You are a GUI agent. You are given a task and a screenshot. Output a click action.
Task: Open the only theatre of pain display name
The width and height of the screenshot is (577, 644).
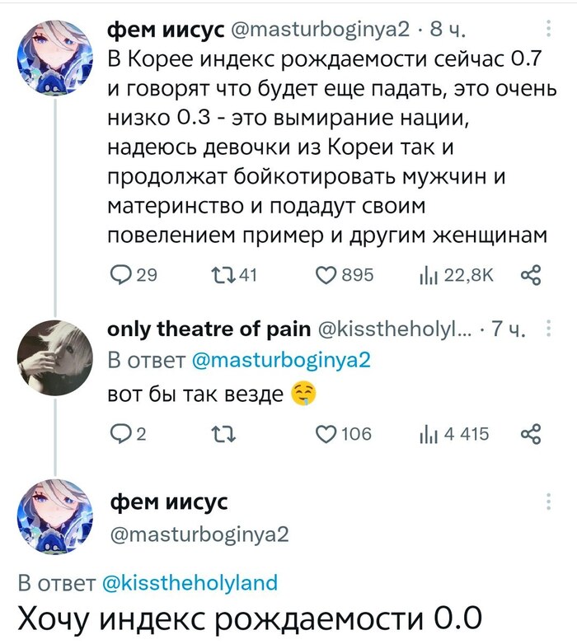click(209, 330)
